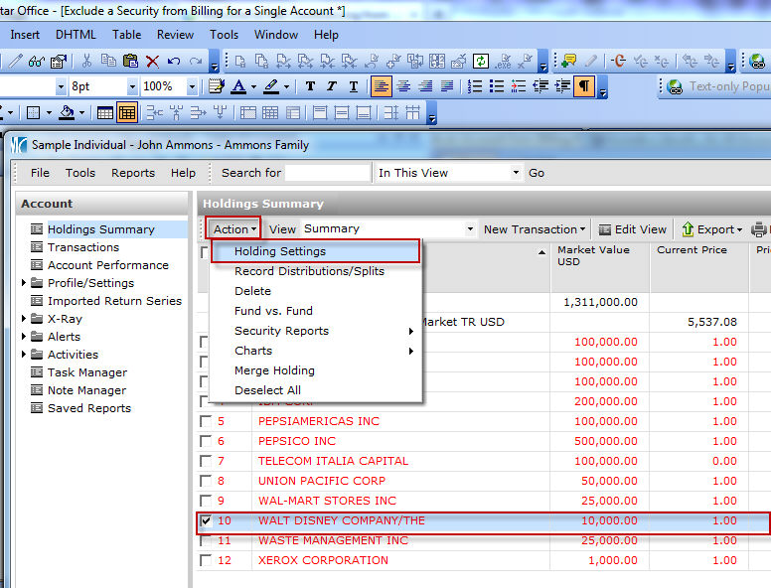This screenshot has width=771, height=588.
Task: Open the In This View dropdown
Action: (516, 173)
